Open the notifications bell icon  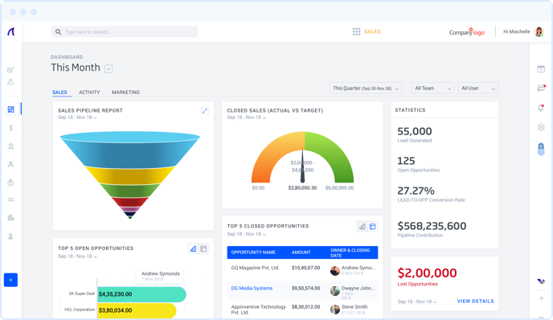pyautogui.click(x=541, y=108)
